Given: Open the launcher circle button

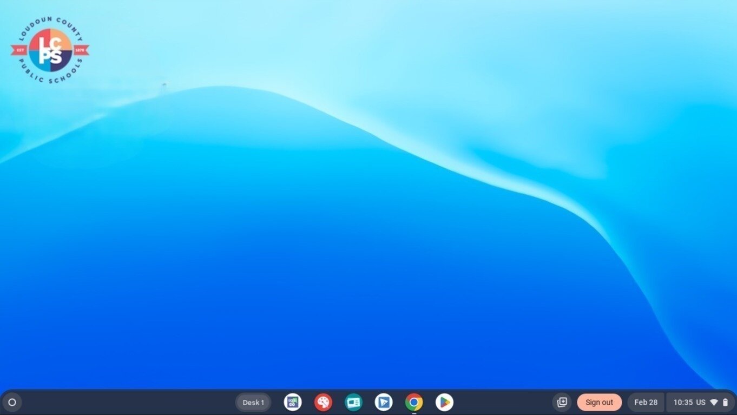Looking at the screenshot, I should 12,403.
